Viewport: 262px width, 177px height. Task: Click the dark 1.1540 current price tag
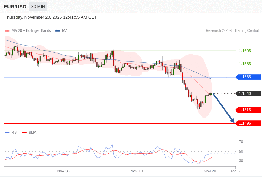(x=248, y=93)
